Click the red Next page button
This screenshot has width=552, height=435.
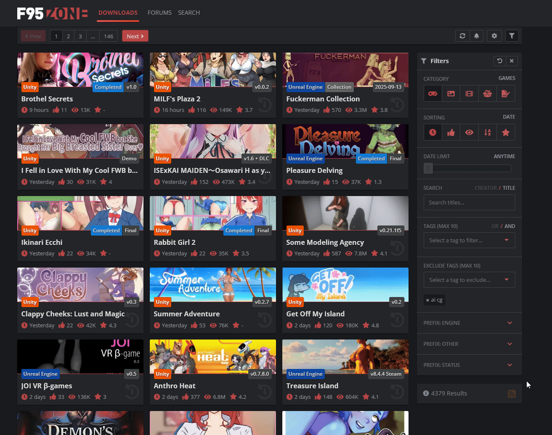(135, 36)
